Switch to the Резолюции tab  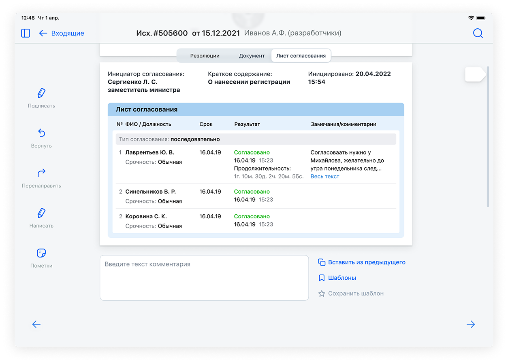pos(205,56)
